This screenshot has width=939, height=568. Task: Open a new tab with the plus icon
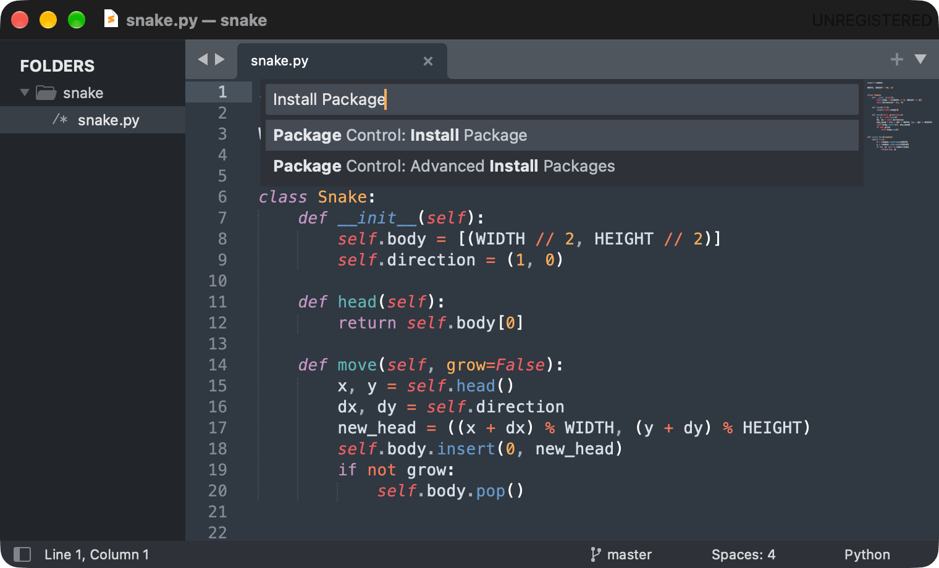click(x=896, y=59)
